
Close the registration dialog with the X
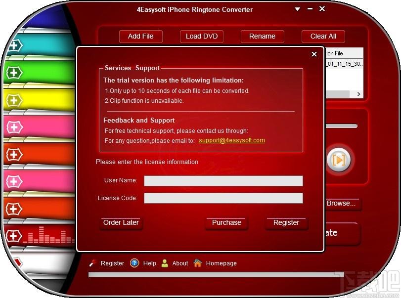pos(314,54)
